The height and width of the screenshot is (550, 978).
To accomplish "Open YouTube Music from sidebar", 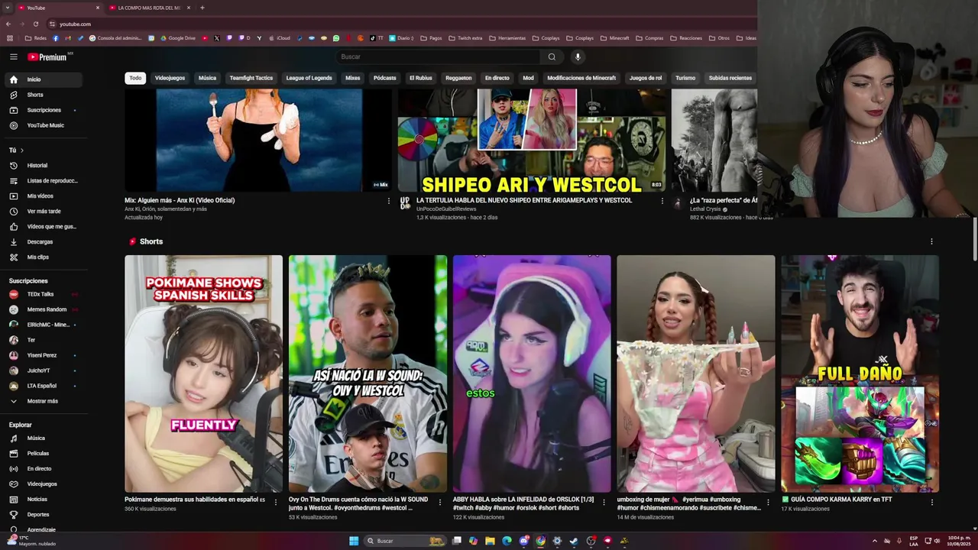I will pos(44,125).
